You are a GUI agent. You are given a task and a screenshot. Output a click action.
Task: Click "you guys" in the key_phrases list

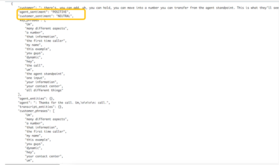(34, 53)
